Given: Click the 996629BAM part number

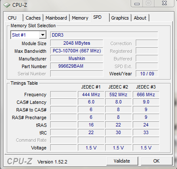Looking at the screenshot, I should (77, 66).
